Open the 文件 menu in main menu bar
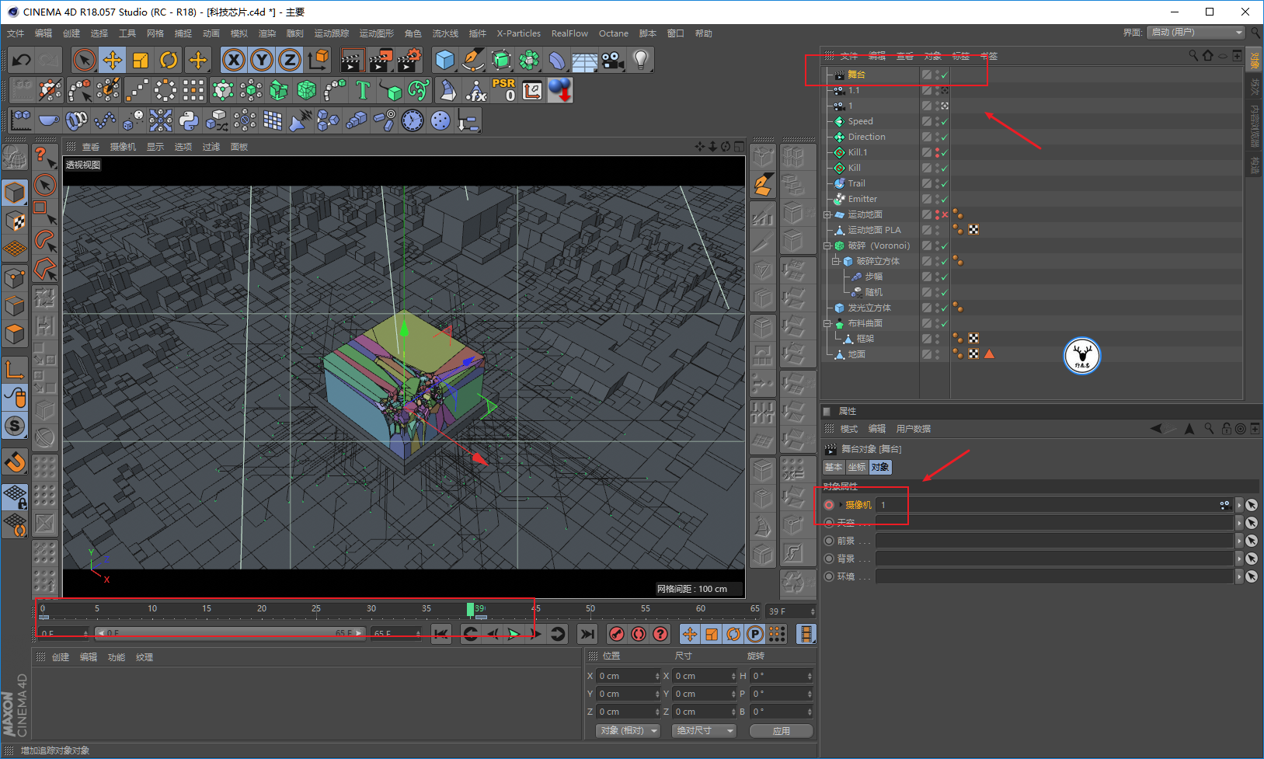The image size is (1264, 759). (16, 33)
